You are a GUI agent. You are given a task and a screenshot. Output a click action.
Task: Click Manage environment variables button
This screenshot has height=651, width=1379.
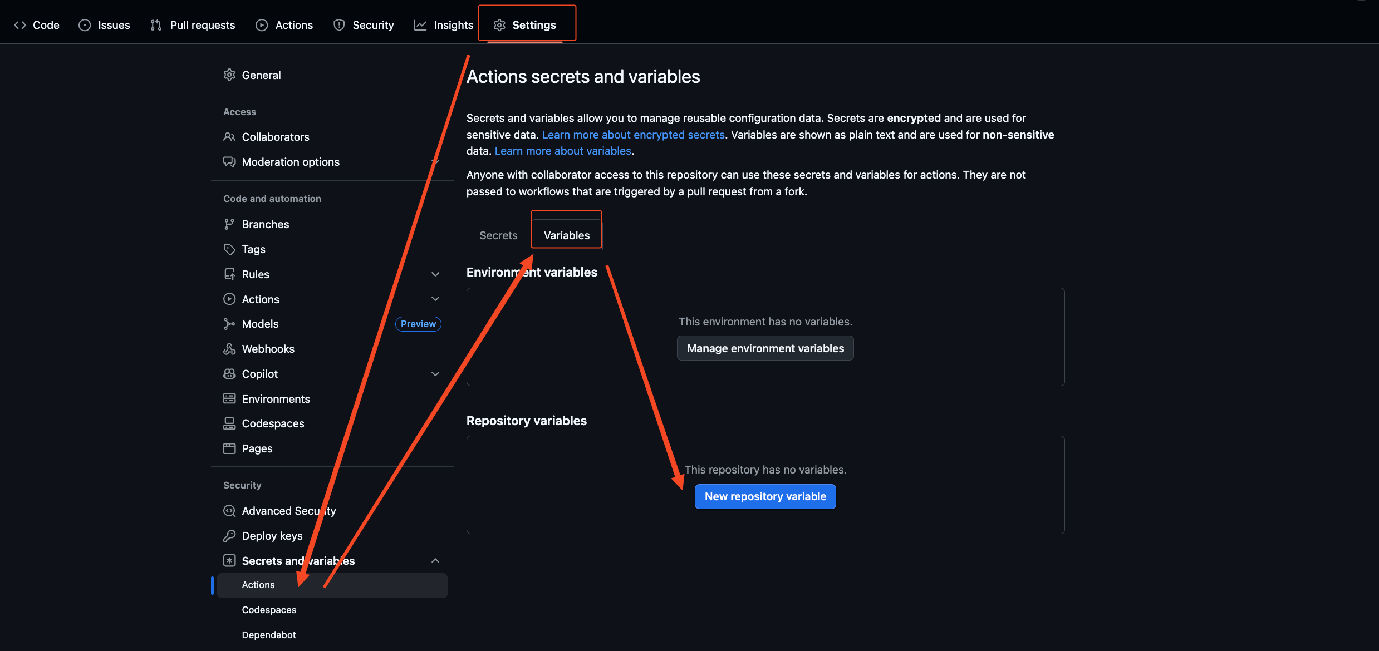pyautogui.click(x=765, y=348)
